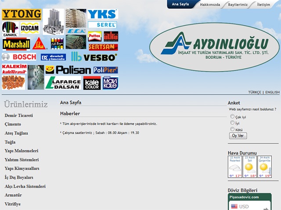Open Demir Ticareti product category

tap(19, 115)
